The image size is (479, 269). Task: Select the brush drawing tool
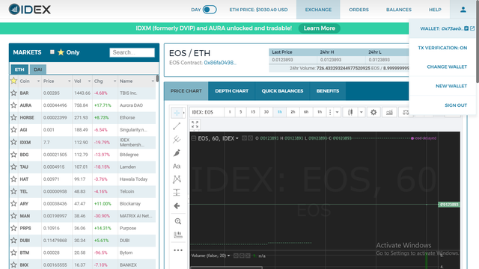tap(177, 152)
